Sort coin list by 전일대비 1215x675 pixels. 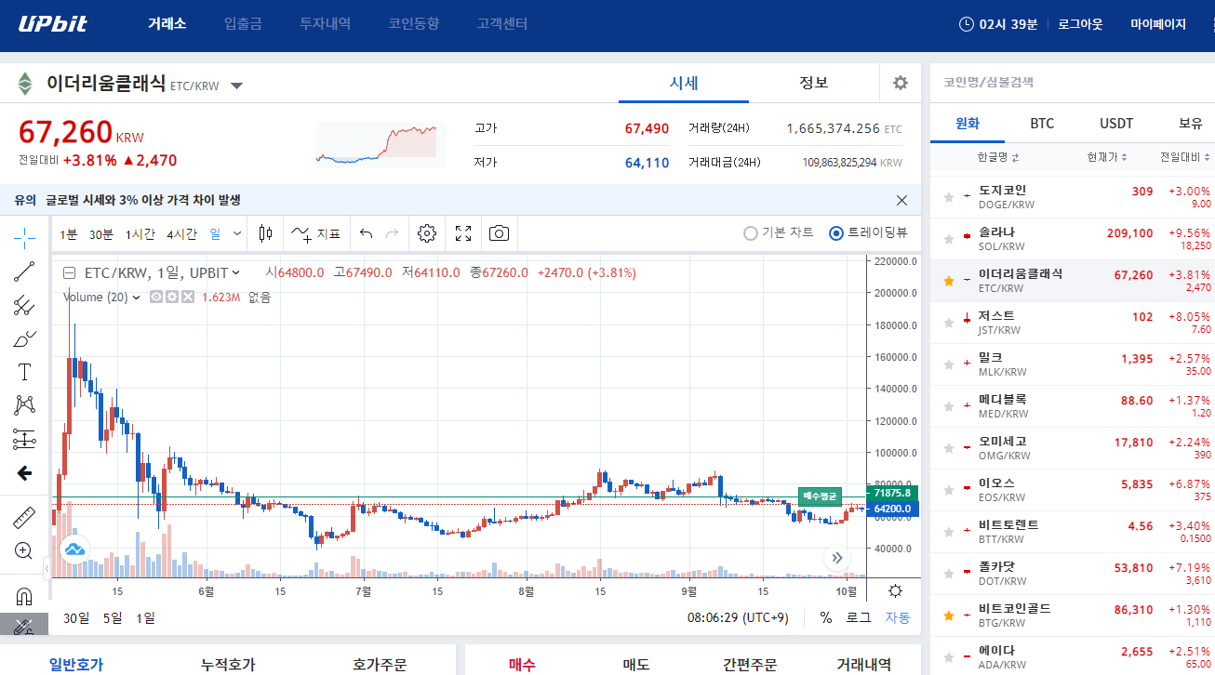pyautogui.click(x=1185, y=157)
